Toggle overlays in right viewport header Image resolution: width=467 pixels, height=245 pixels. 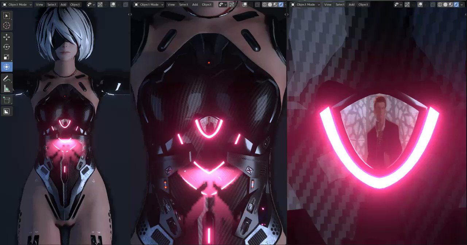coord(420,4)
